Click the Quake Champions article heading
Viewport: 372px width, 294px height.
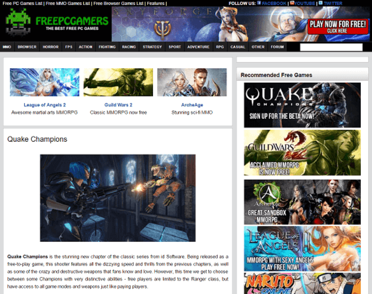(37, 139)
